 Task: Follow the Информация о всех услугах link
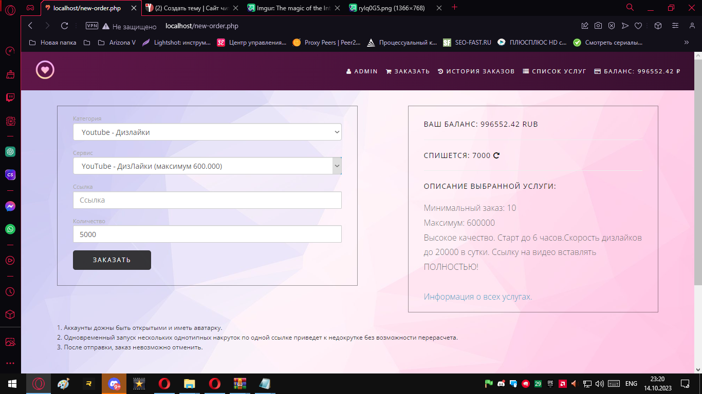pyautogui.click(x=478, y=297)
